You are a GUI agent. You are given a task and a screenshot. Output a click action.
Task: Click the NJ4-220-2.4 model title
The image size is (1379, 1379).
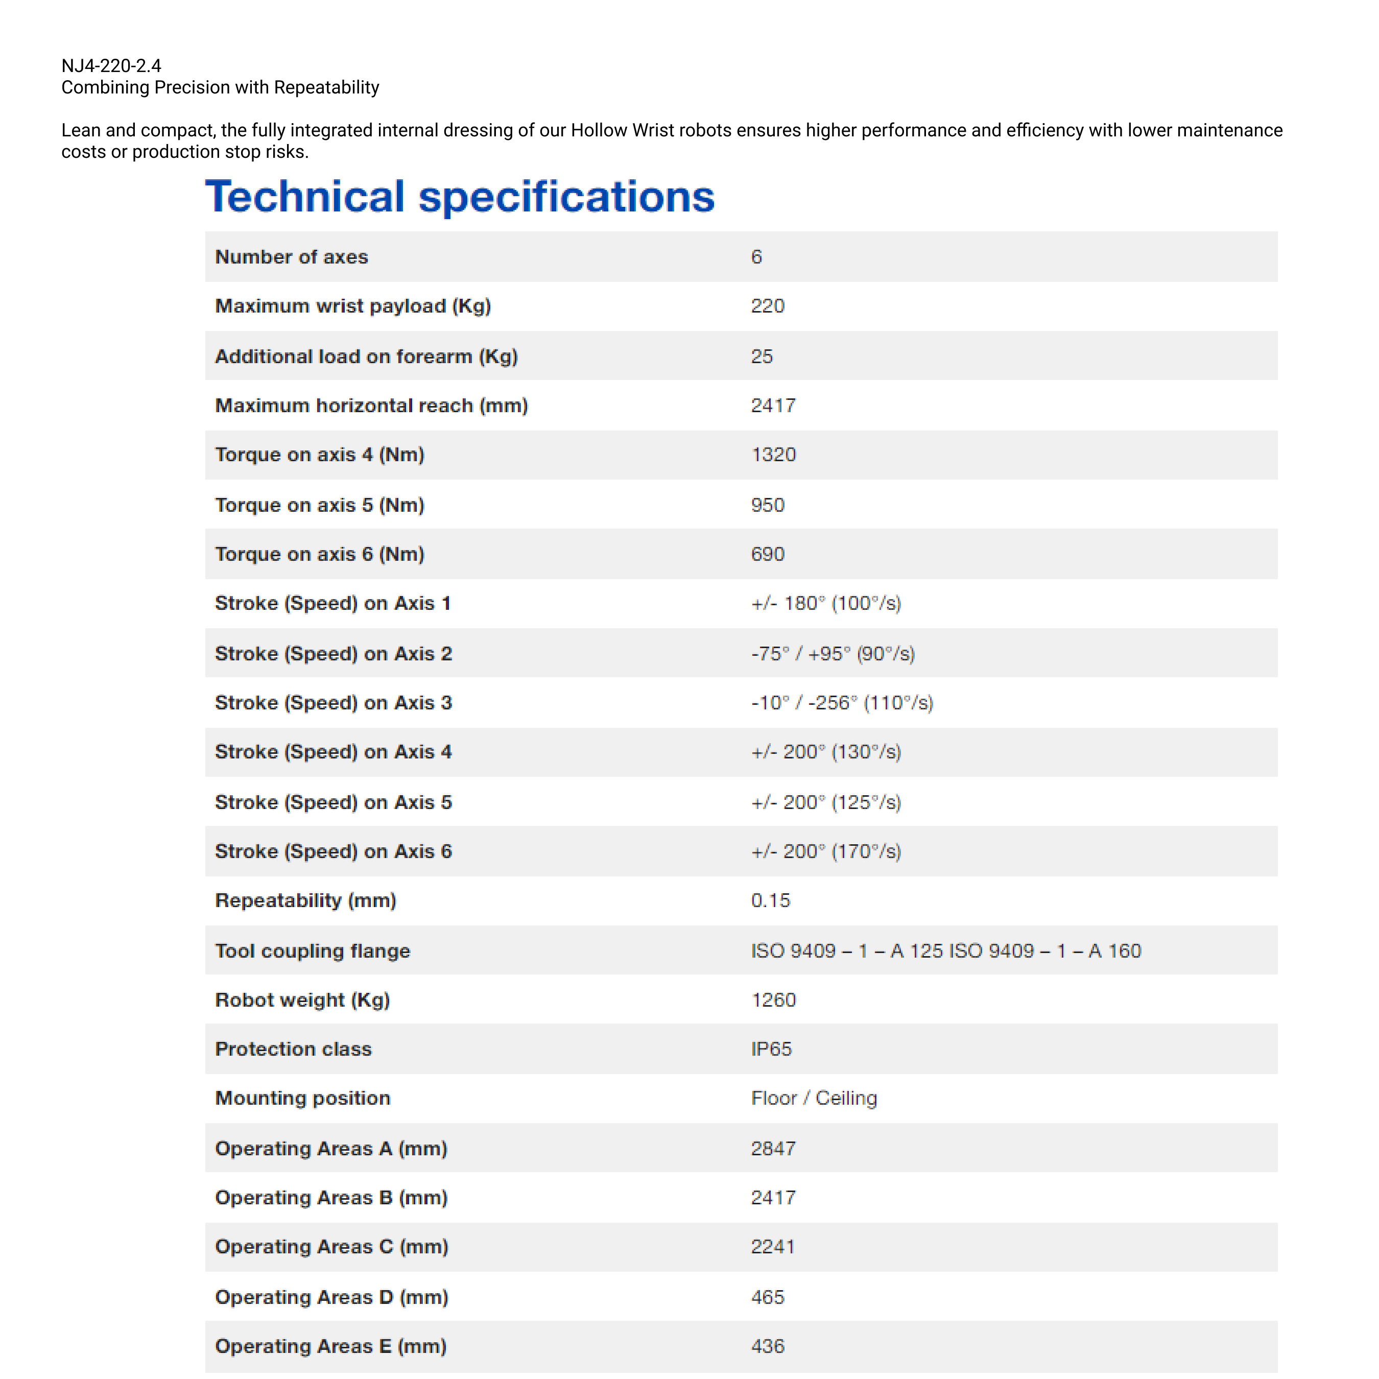pyautogui.click(x=111, y=66)
